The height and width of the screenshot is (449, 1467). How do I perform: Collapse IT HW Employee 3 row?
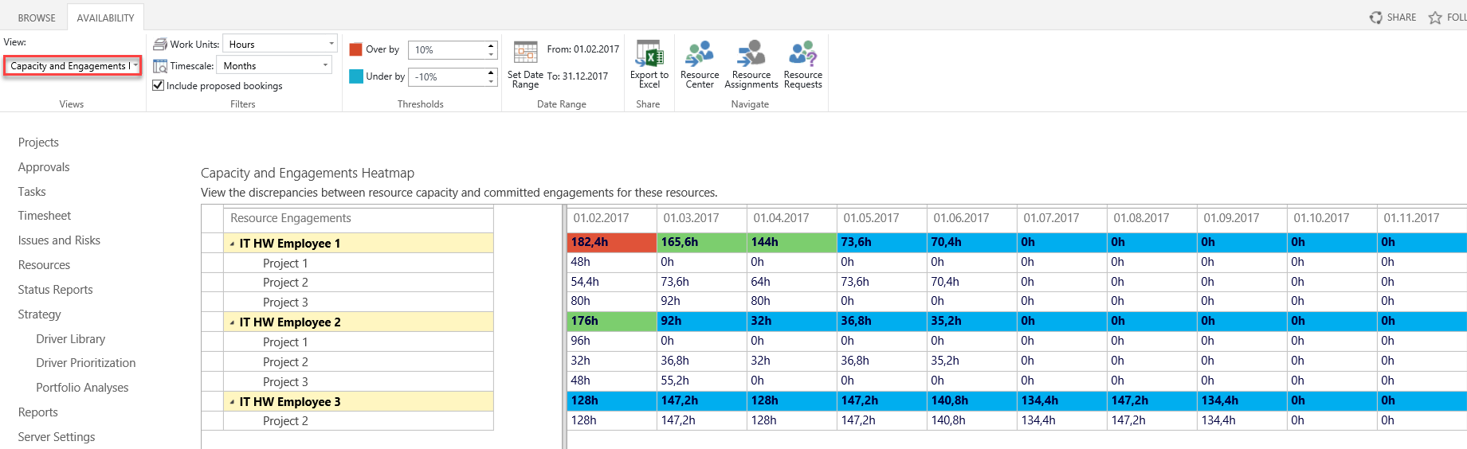click(232, 402)
